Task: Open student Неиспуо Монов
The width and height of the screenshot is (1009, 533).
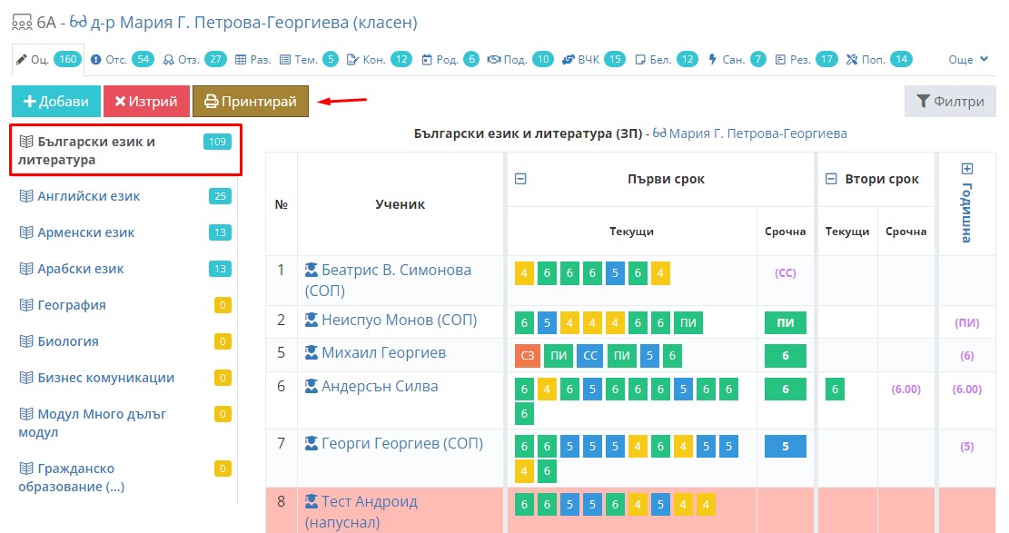Action: (399, 320)
